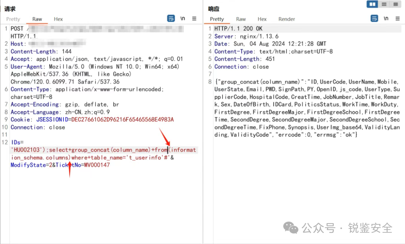Image resolution: width=405 pixels, height=244 pixels.
Task: Click the Date header in response
Action: pyautogui.click(x=270, y=44)
